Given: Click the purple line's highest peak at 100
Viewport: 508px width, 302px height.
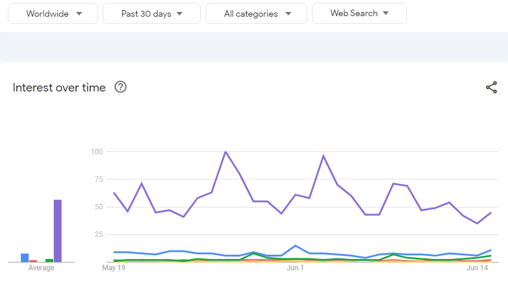Looking at the screenshot, I should [x=225, y=152].
